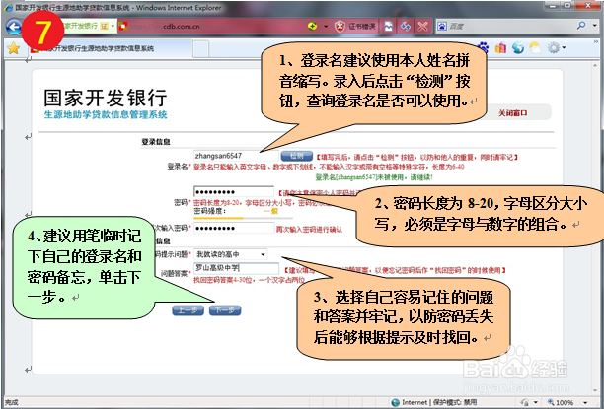Click the green-yellow security icon in address bar
The width and height of the screenshot is (604, 409).
tap(313, 26)
